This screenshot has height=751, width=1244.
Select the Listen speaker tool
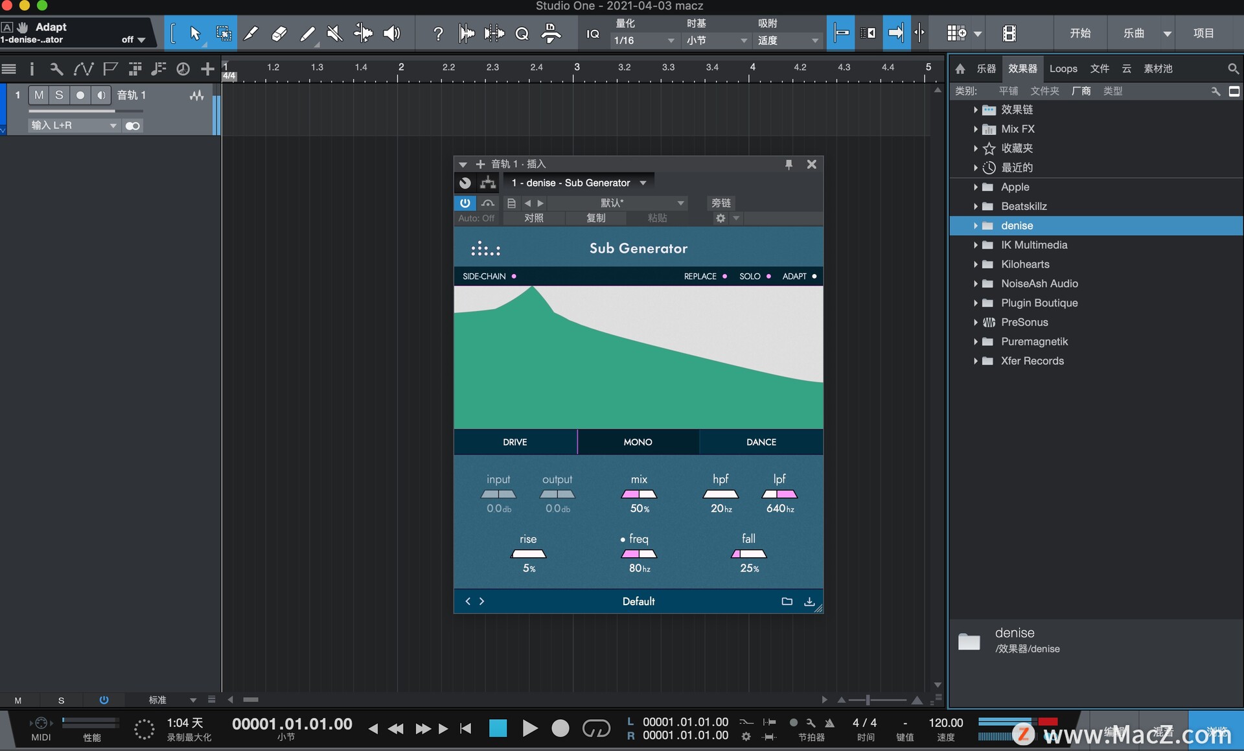tap(392, 33)
